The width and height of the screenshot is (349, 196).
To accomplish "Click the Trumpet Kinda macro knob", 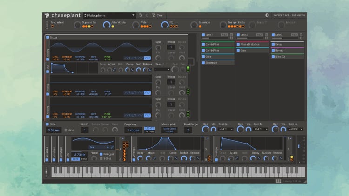I will pyautogui.click(x=223, y=25).
